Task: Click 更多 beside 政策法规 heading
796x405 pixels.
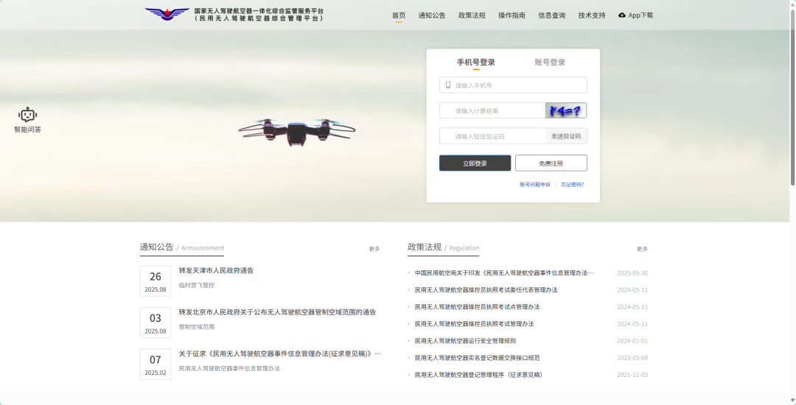Action: pyautogui.click(x=642, y=249)
